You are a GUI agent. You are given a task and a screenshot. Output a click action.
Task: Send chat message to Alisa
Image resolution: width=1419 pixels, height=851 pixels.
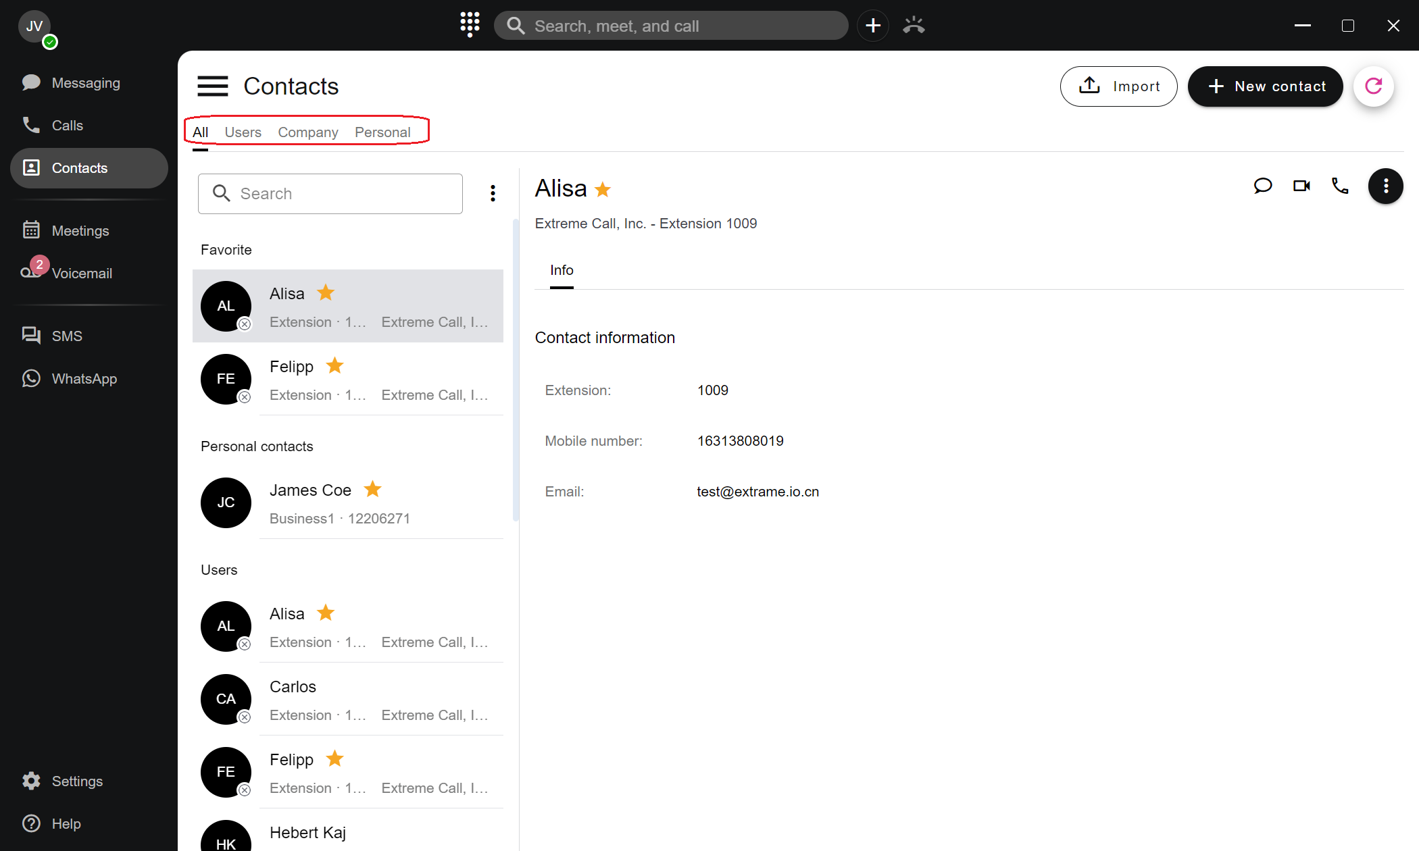click(1262, 186)
